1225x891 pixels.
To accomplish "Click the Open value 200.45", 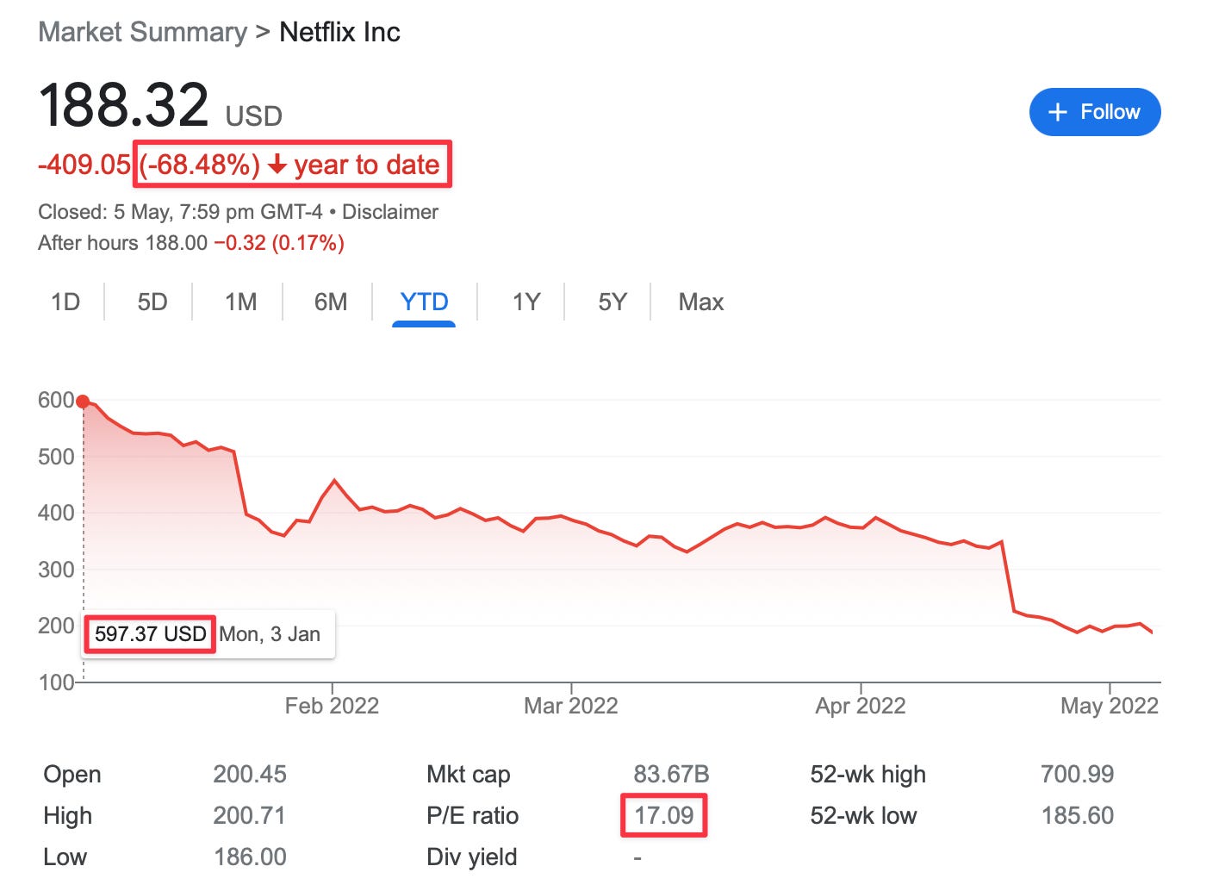I will 250,774.
